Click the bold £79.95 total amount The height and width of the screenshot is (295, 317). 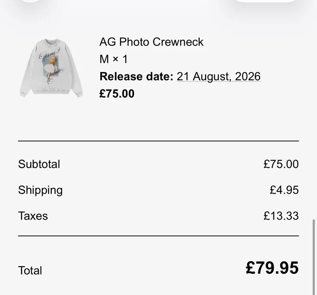pyautogui.click(x=272, y=268)
